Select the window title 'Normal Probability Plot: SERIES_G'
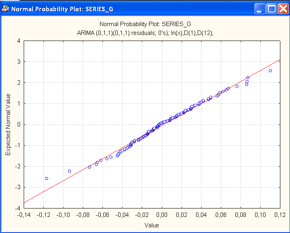Screen dimensions: 290x233 coord(62,9)
